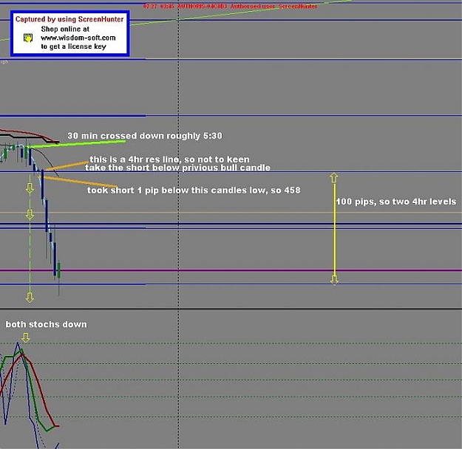The height and width of the screenshot is (449, 462).
Task: Click the down arrow at the yellow 100-pip line's base
Action: click(334, 280)
